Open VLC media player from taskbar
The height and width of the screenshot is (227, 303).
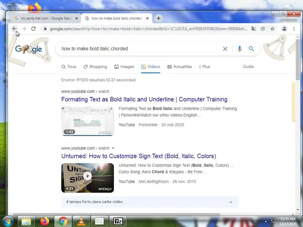[81, 221]
